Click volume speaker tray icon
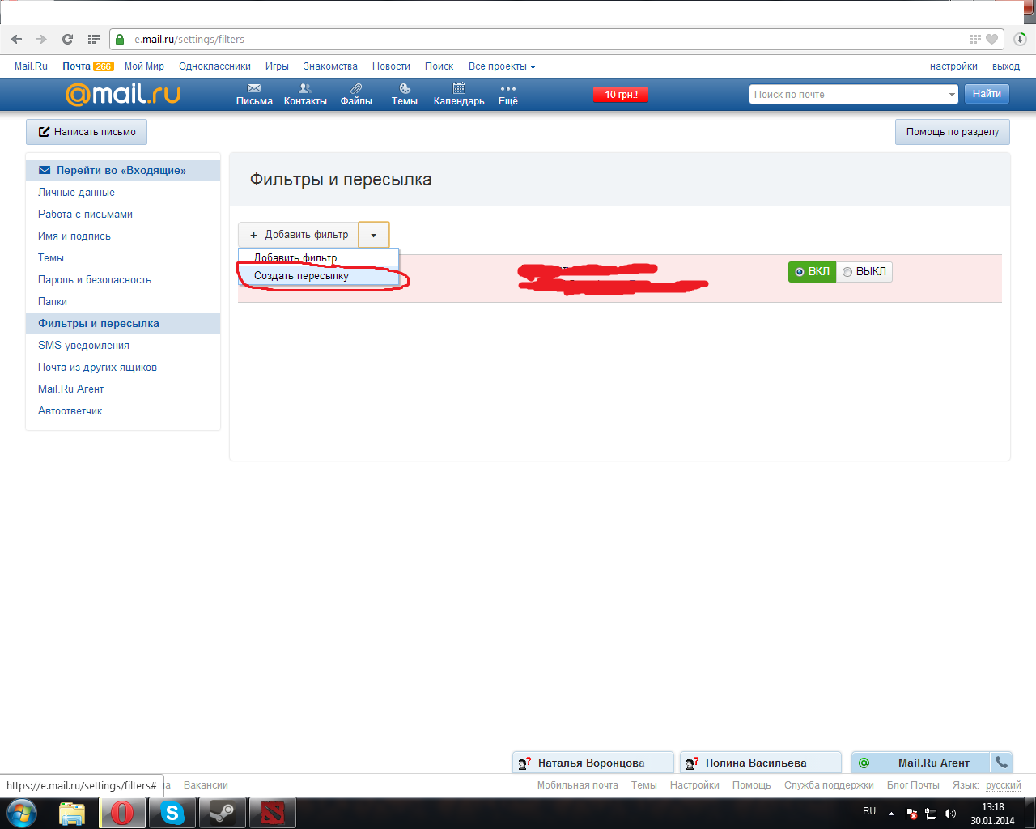Viewport: 1036px width, 829px height. tap(949, 813)
